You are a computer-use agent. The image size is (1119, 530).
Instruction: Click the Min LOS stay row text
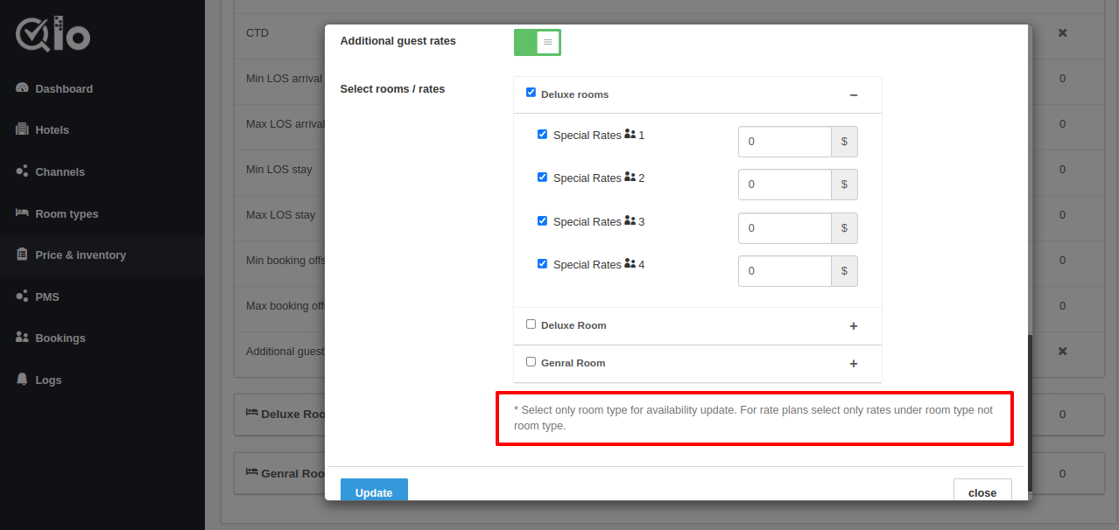(x=279, y=169)
